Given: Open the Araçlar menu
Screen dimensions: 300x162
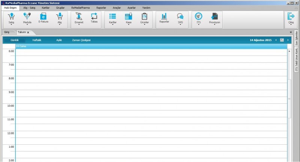Looking at the screenshot, I should (117, 8).
